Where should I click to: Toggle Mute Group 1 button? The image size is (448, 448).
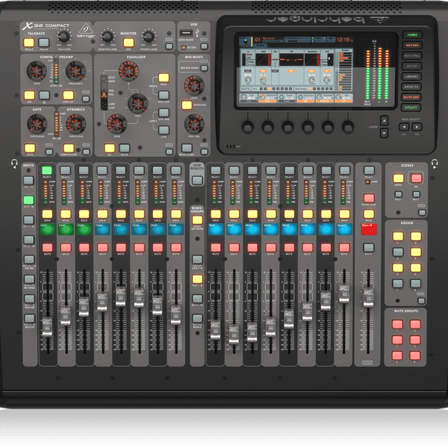click(397, 324)
